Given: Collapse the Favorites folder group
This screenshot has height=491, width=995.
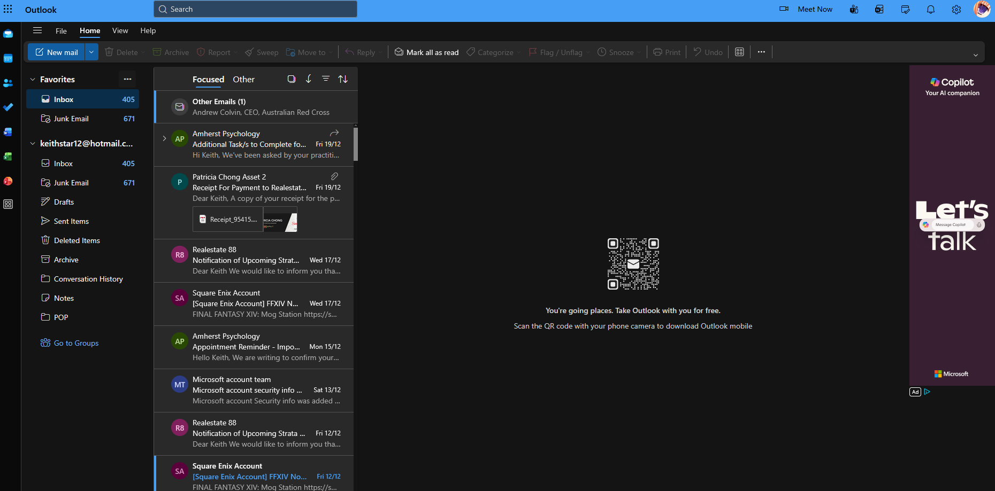Looking at the screenshot, I should pyautogui.click(x=33, y=80).
